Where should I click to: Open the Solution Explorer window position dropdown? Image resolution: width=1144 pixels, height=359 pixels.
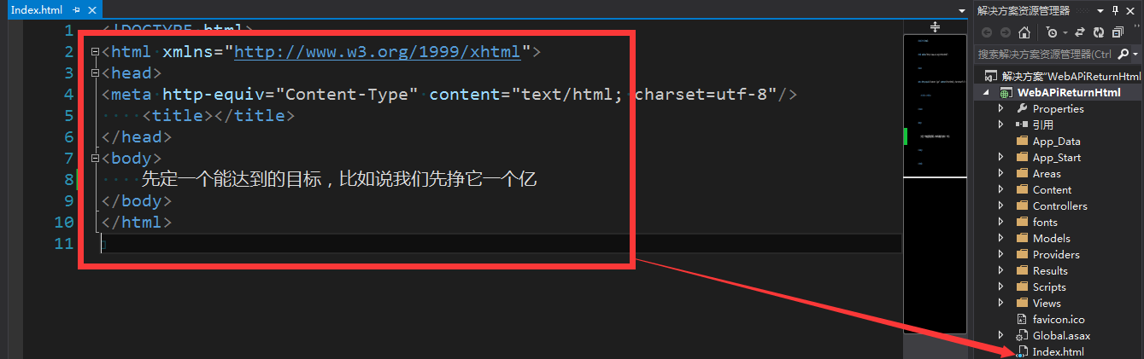pos(1100,10)
